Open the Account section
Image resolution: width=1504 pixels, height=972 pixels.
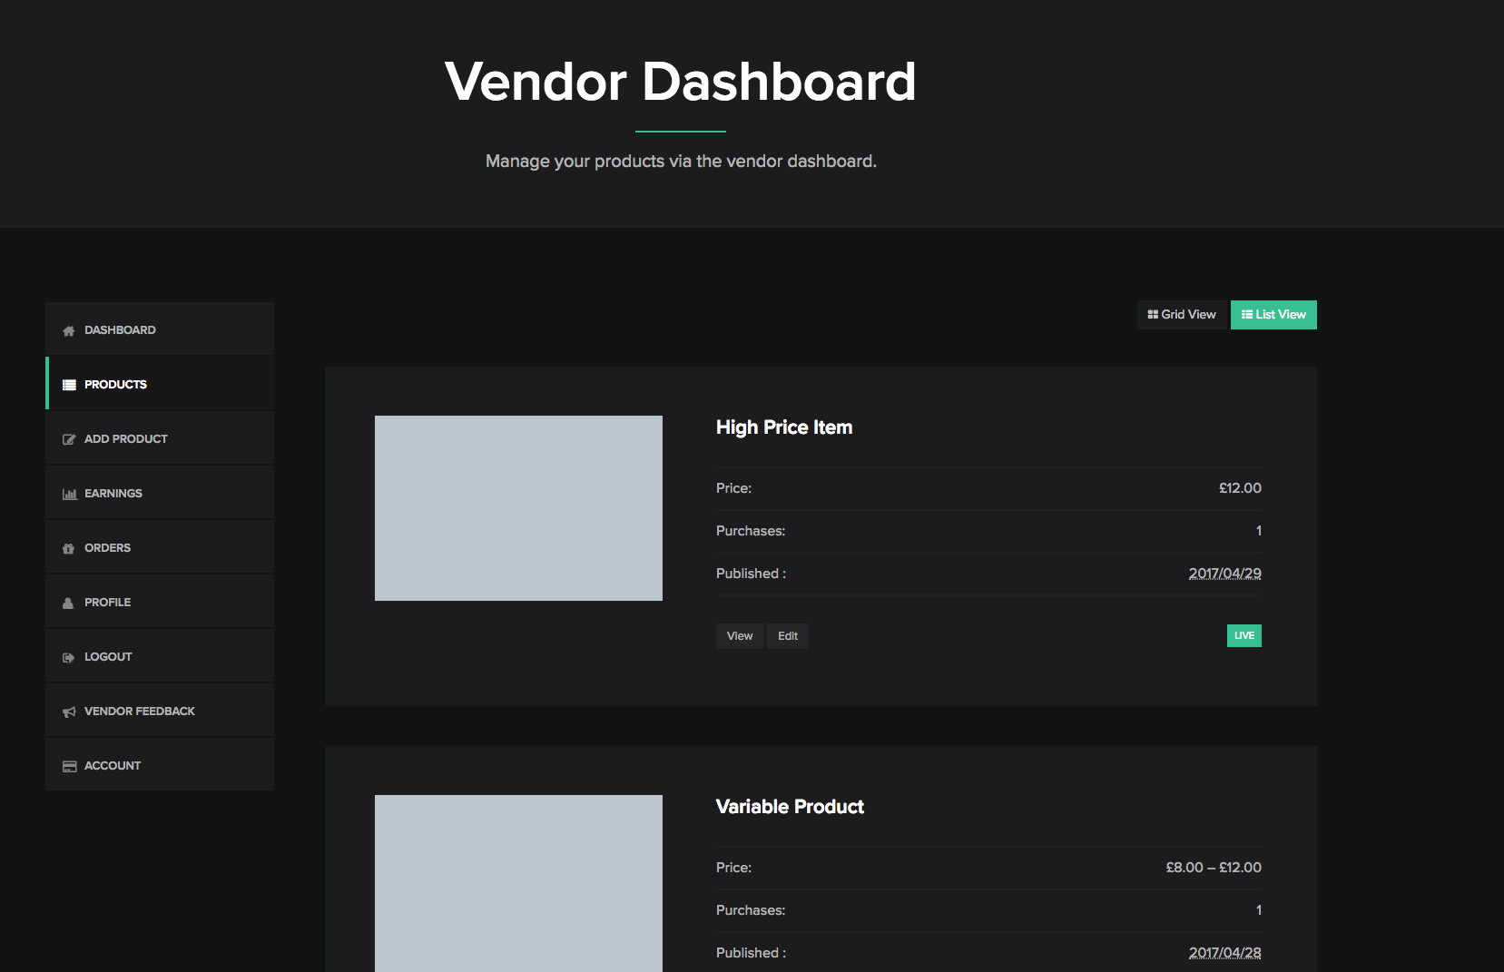tap(160, 764)
